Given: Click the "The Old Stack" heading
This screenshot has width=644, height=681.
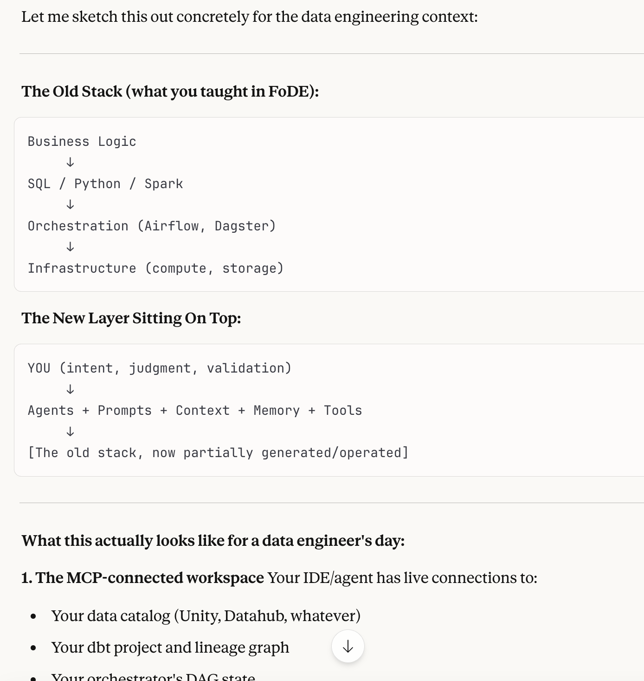Looking at the screenshot, I should point(170,92).
